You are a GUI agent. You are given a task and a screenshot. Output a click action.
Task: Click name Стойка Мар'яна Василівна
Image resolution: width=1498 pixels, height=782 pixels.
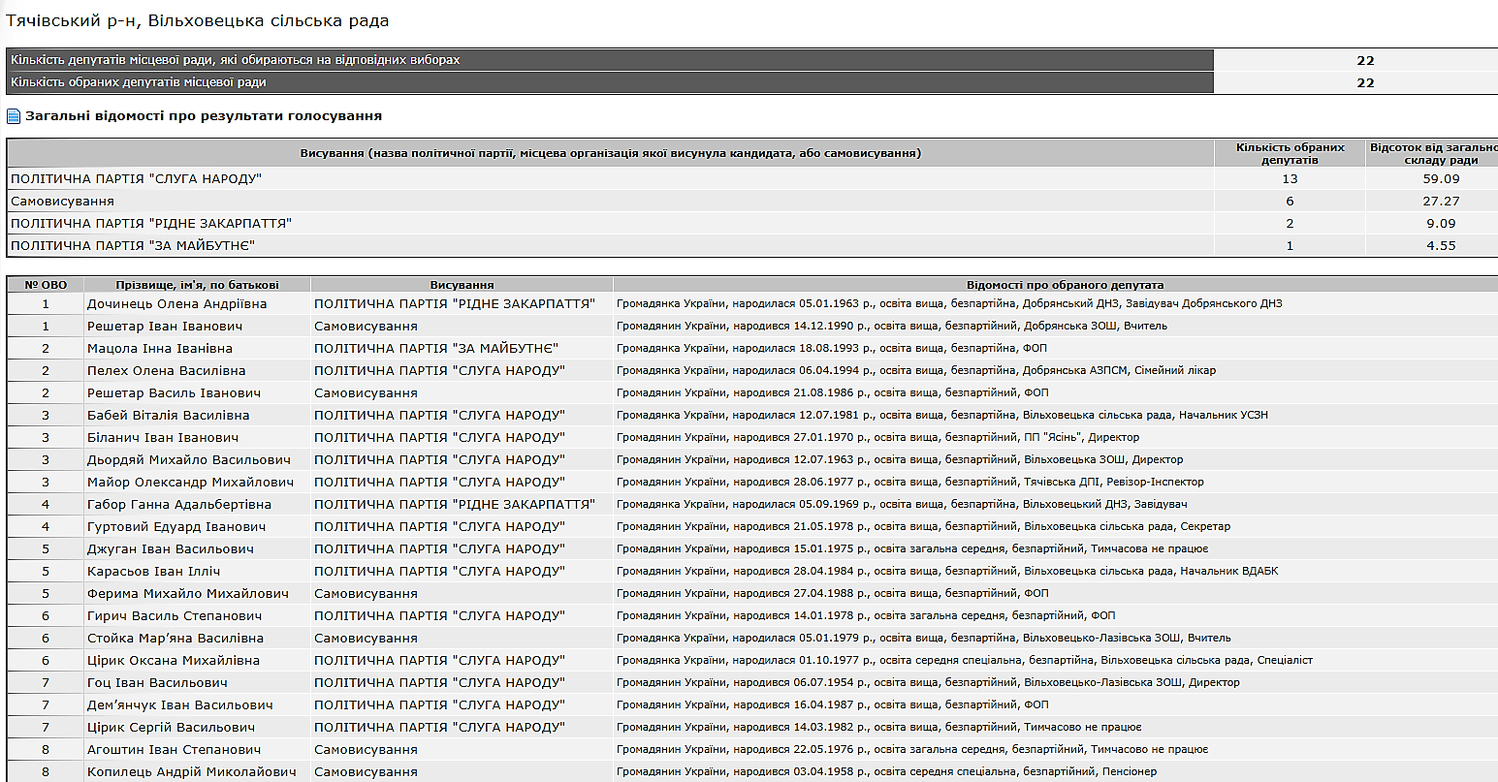(175, 638)
